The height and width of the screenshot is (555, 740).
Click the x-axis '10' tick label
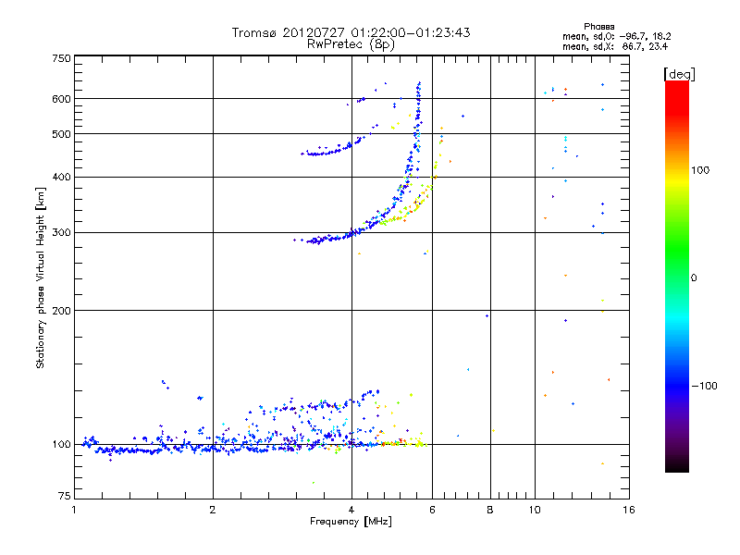click(x=535, y=510)
